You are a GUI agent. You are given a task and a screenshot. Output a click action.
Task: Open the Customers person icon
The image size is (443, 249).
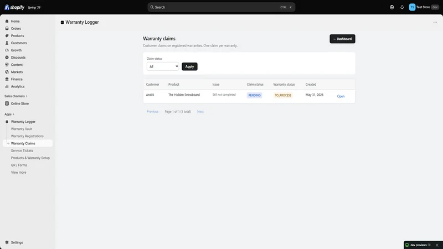coord(7,43)
